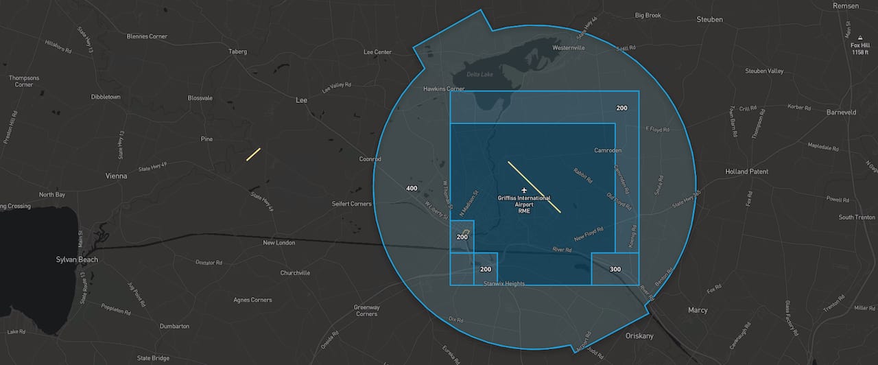Select the Sylvan Beach label
The image size is (878, 365).
[x=77, y=259]
